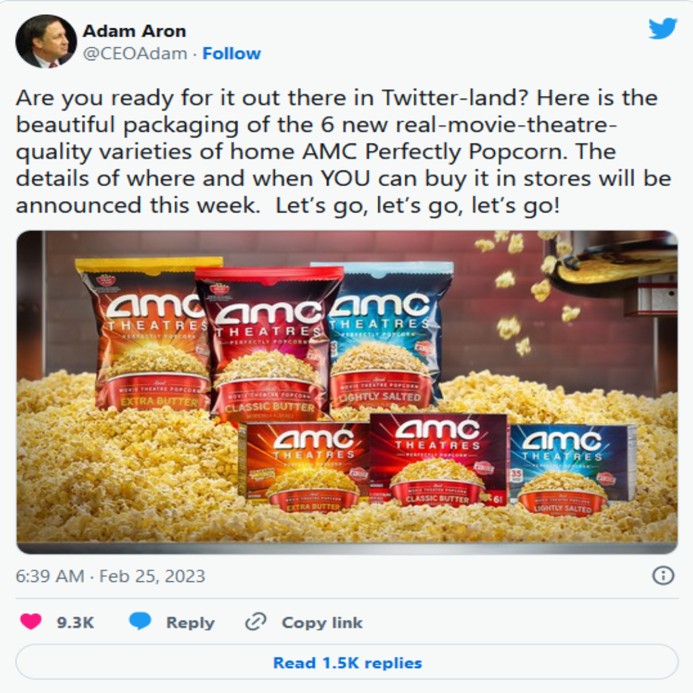693x693 pixels.
Task: Click the tweet body text
Action: (343, 151)
